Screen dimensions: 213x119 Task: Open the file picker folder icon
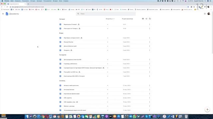pyautogui.click(x=150, y=19)
